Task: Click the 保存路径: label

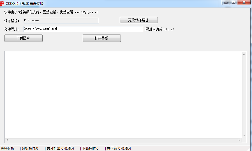Action: [x=12, y=21]
